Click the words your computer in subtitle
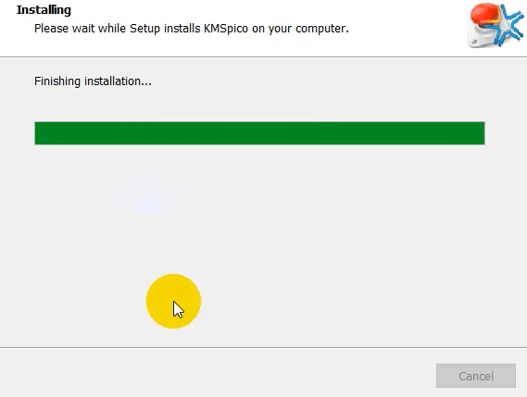Screen dimensions: 527x397 (x=308, y=29)
